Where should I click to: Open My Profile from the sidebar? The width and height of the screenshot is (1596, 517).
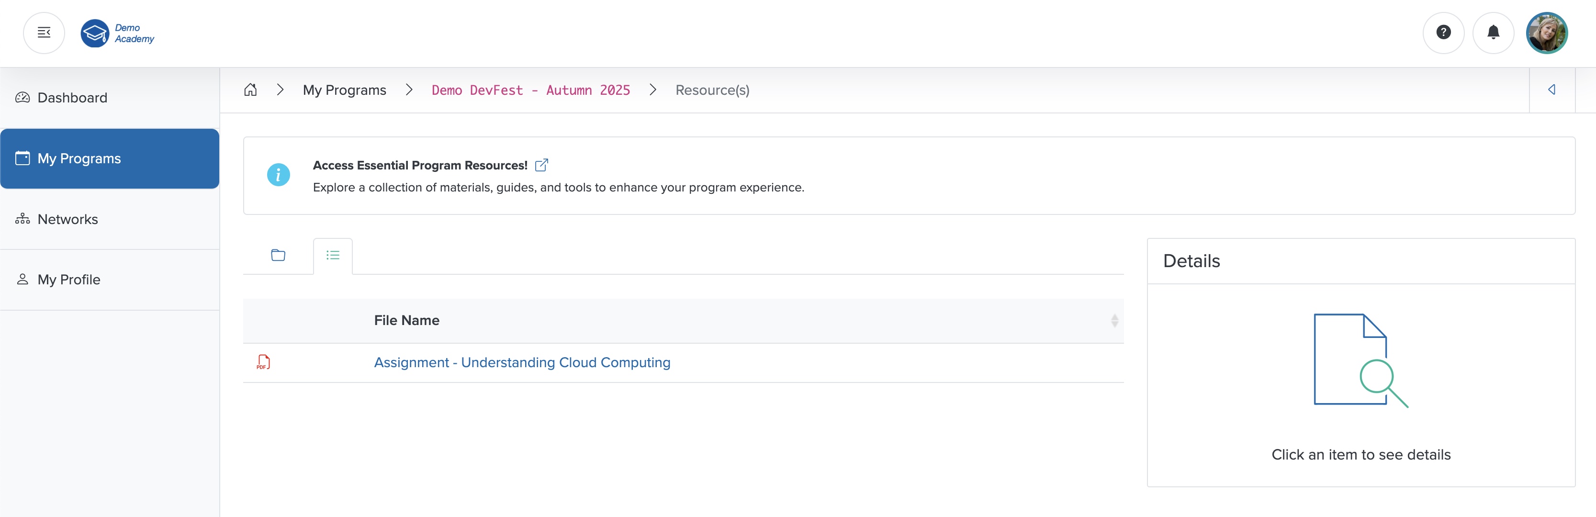pyautogui.click(x=68, y=279)
